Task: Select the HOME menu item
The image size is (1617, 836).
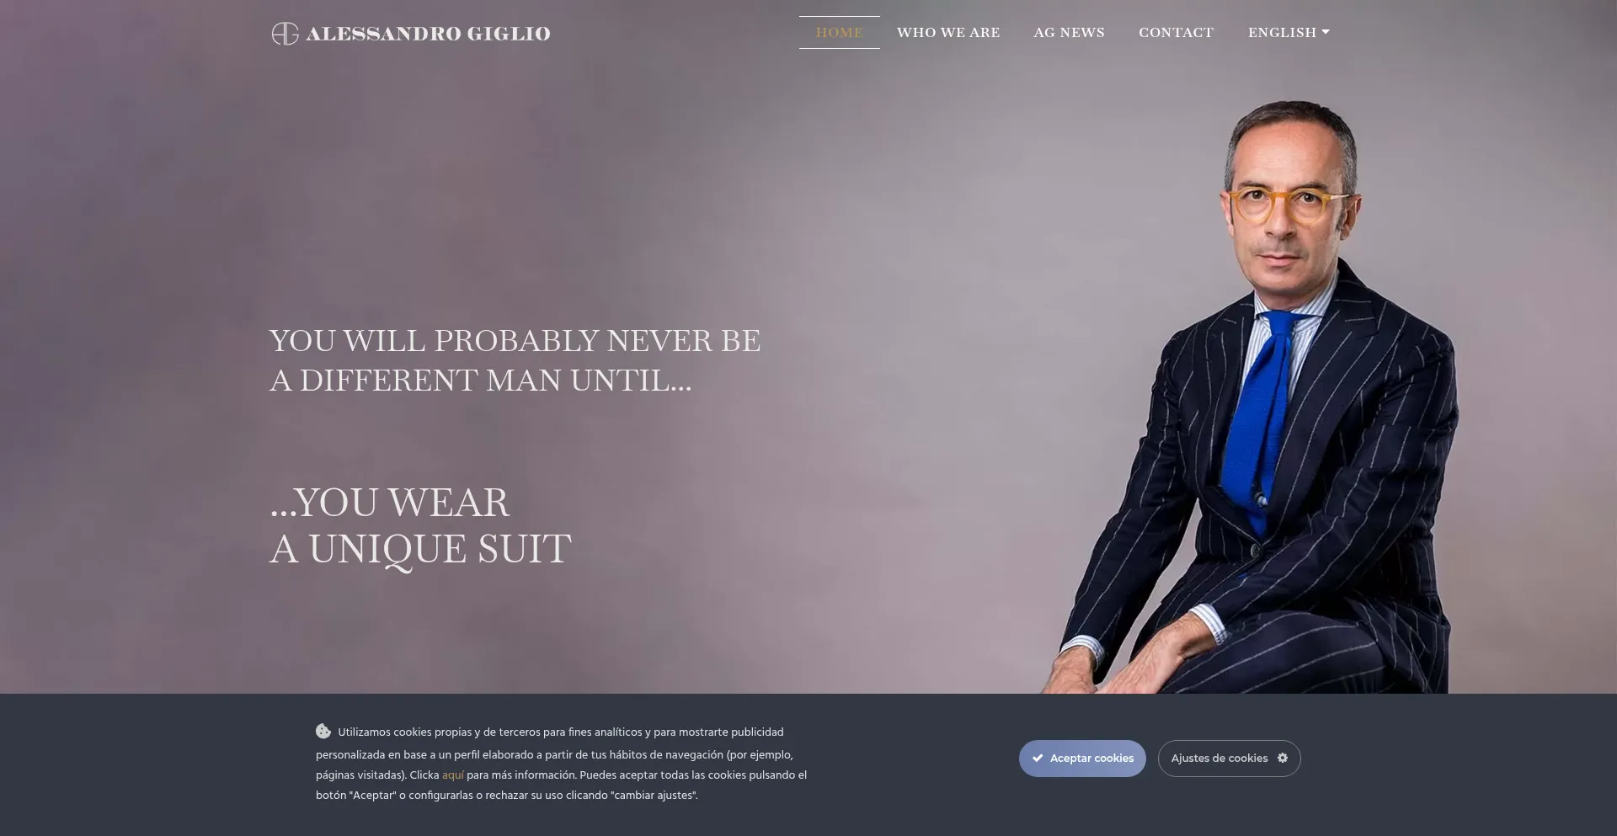Action: tap(839, 33)
